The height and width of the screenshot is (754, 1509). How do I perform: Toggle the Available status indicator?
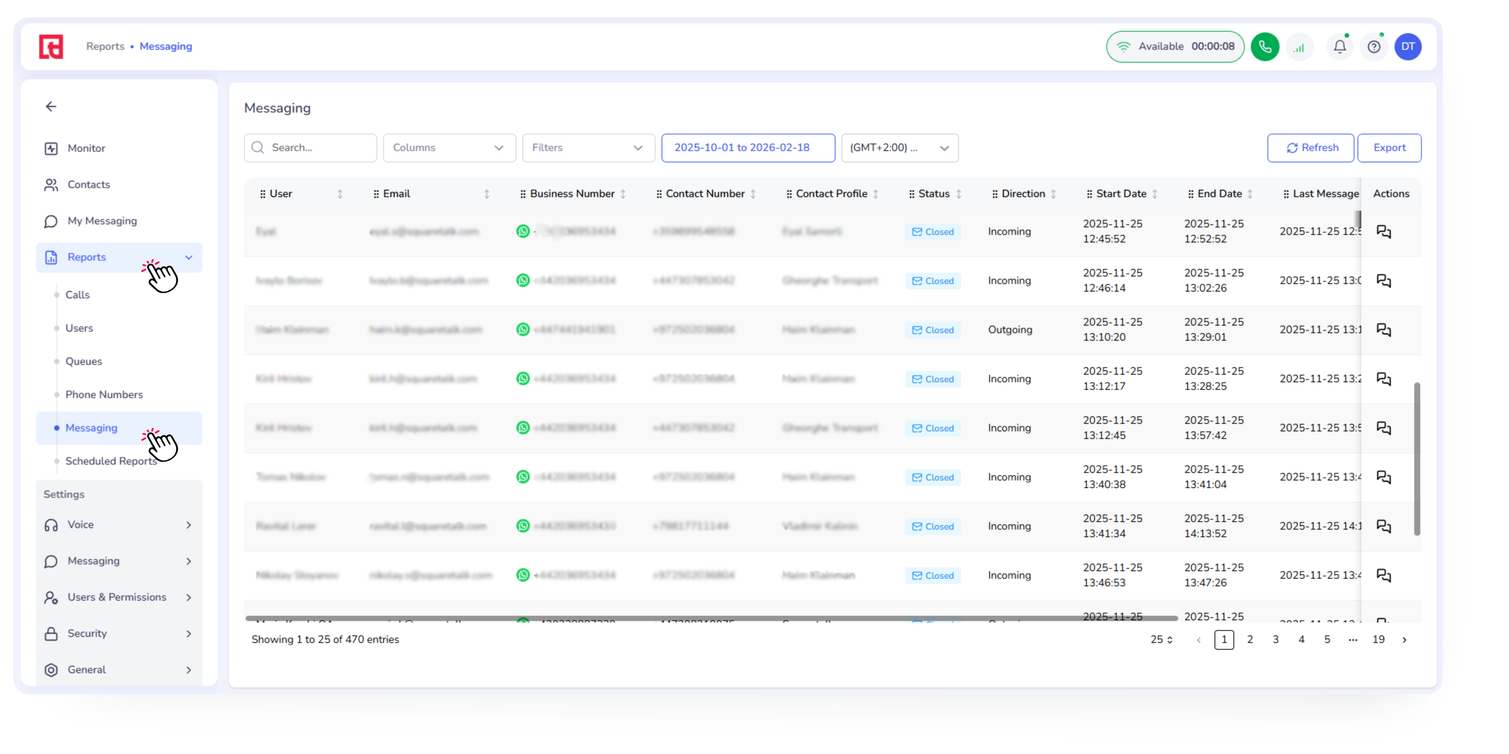click(1175, 47)
